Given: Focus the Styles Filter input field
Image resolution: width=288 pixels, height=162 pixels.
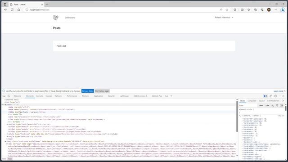Looking at the screenshot, I should tap(248, 105).
